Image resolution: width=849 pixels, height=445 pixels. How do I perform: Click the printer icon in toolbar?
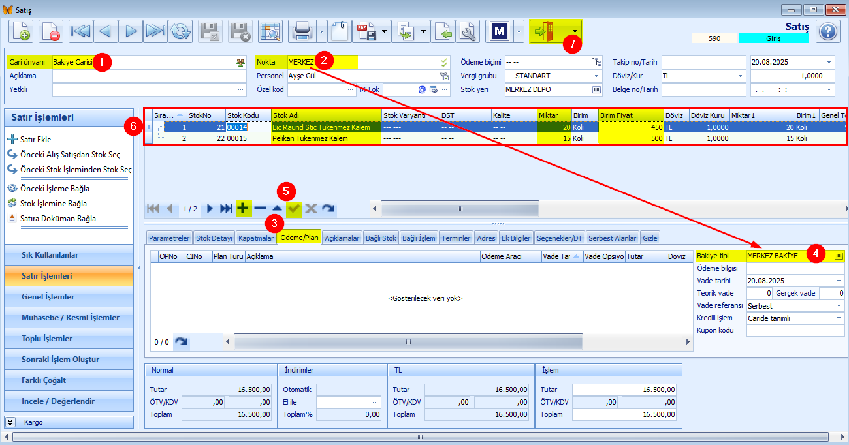coord(302,31)
